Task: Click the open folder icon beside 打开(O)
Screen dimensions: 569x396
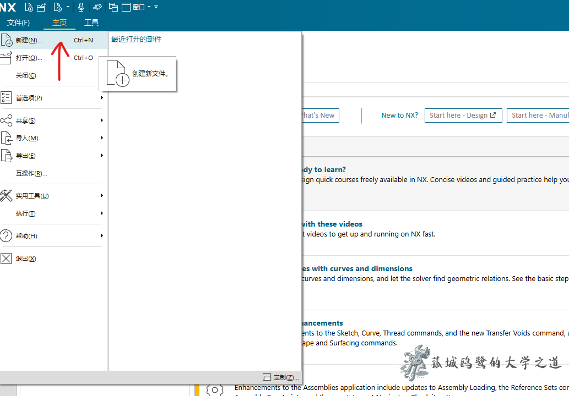Action: click(6, 58)
